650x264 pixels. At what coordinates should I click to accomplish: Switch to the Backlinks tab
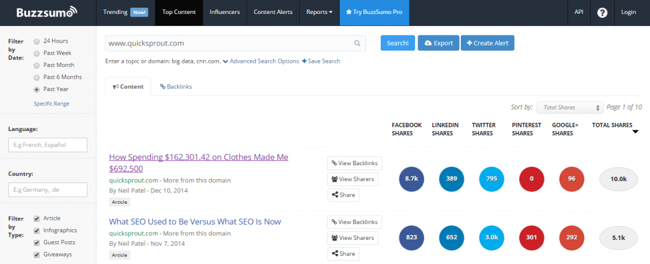pos(176,87)
